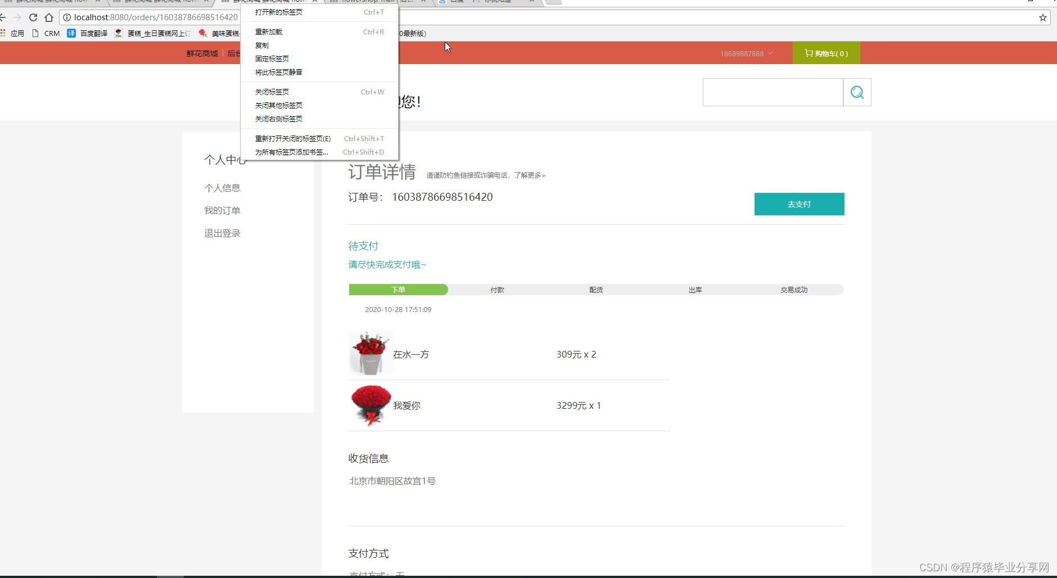The width and height of the screenshot is (1057, 578).
Task: Select 固定标签页 menu entry
Action: click(x=319, y=58)
